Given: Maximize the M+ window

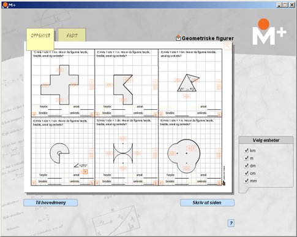Looking at the screenshot, I should click(x=285, y=5).
